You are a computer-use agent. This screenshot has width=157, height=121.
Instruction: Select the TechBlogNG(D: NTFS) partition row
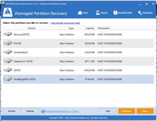pos(78,79)
